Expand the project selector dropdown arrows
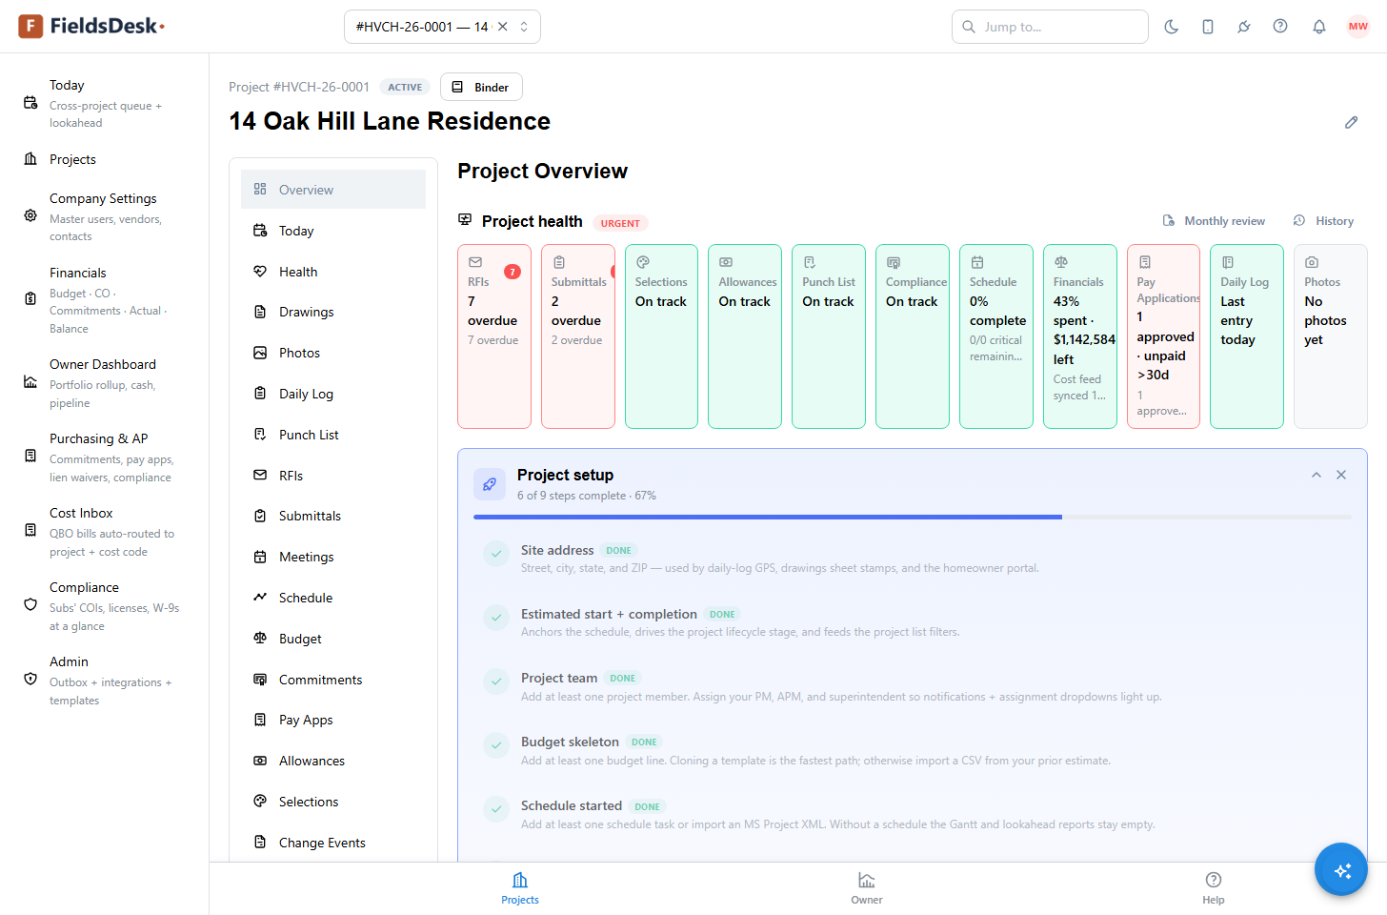Viewport: 1387px width, 915px height. coord(524,27)
